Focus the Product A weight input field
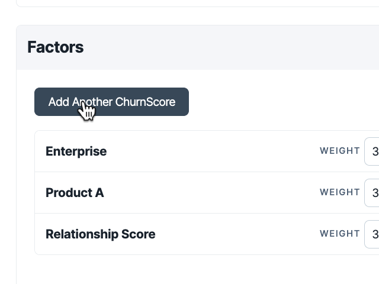Screen dimensions: 379x284 372,193
